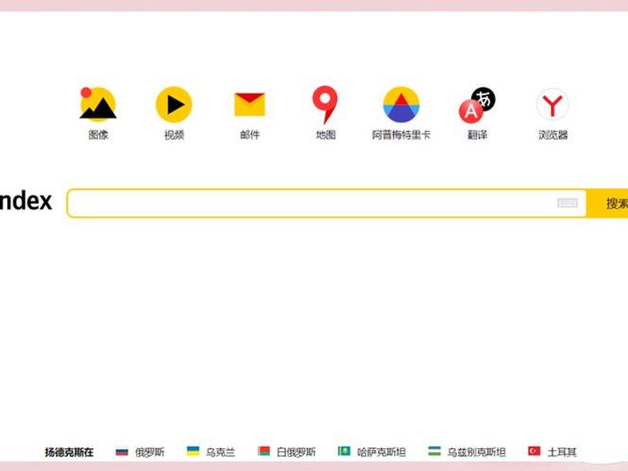Open the 阿普梅特里卡 AppMetrica icon
628x471 pixels.
(401, 104)
